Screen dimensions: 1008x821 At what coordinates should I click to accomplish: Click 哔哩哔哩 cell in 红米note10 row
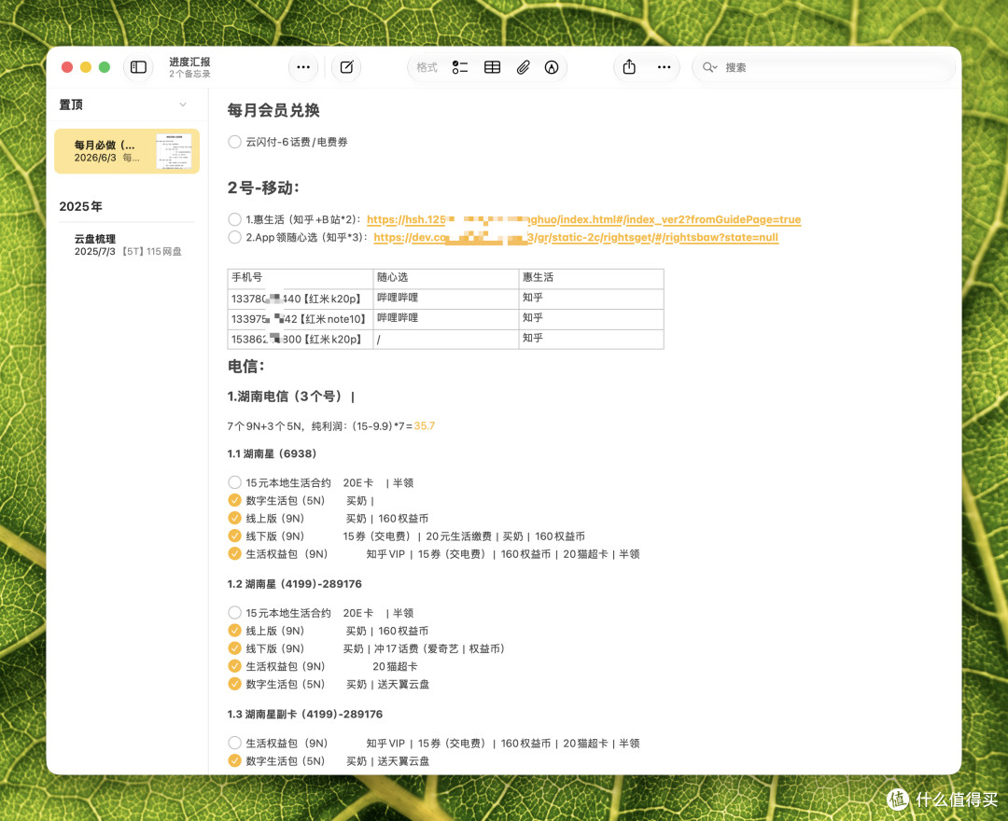446,319
